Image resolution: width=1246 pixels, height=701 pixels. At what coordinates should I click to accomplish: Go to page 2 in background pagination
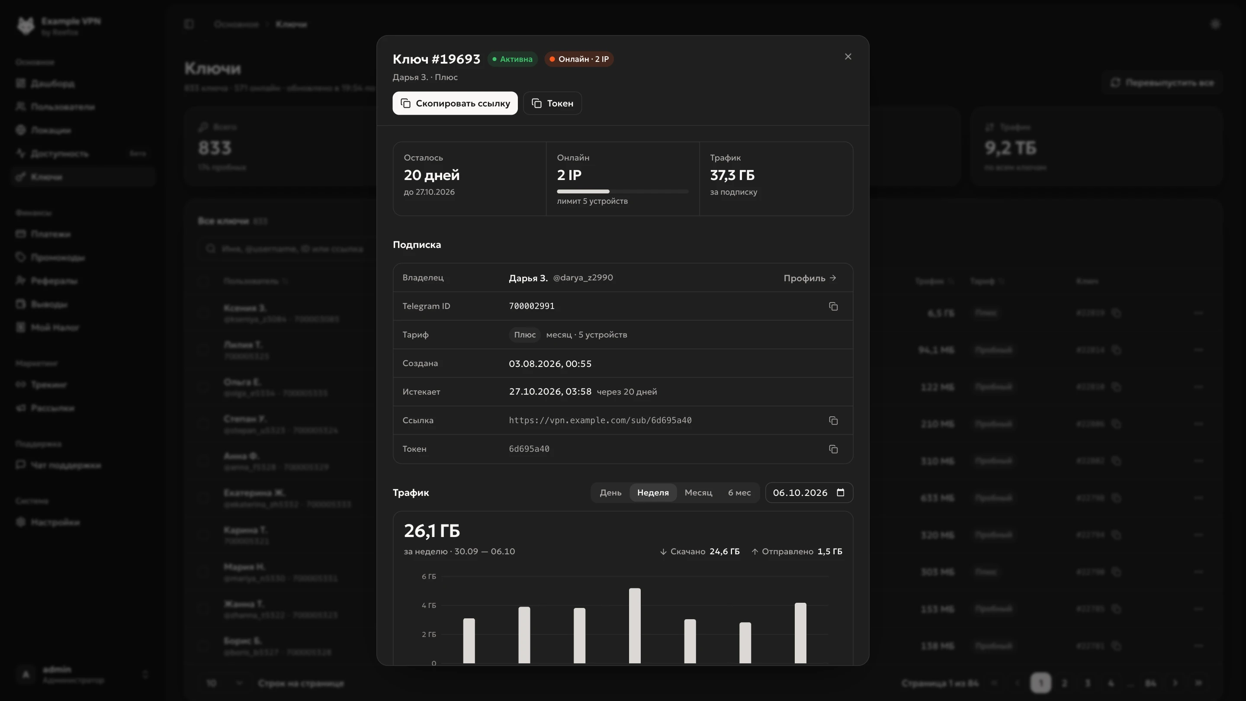click(x=1064, y=683)
